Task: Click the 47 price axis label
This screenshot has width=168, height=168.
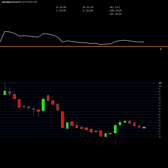Action: click(x=160, y=117)
